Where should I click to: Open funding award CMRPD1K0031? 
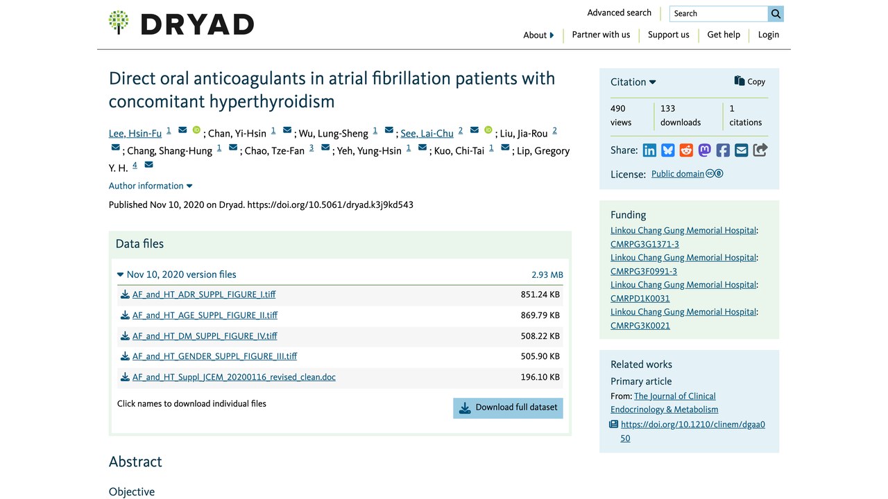click(640, 299)
